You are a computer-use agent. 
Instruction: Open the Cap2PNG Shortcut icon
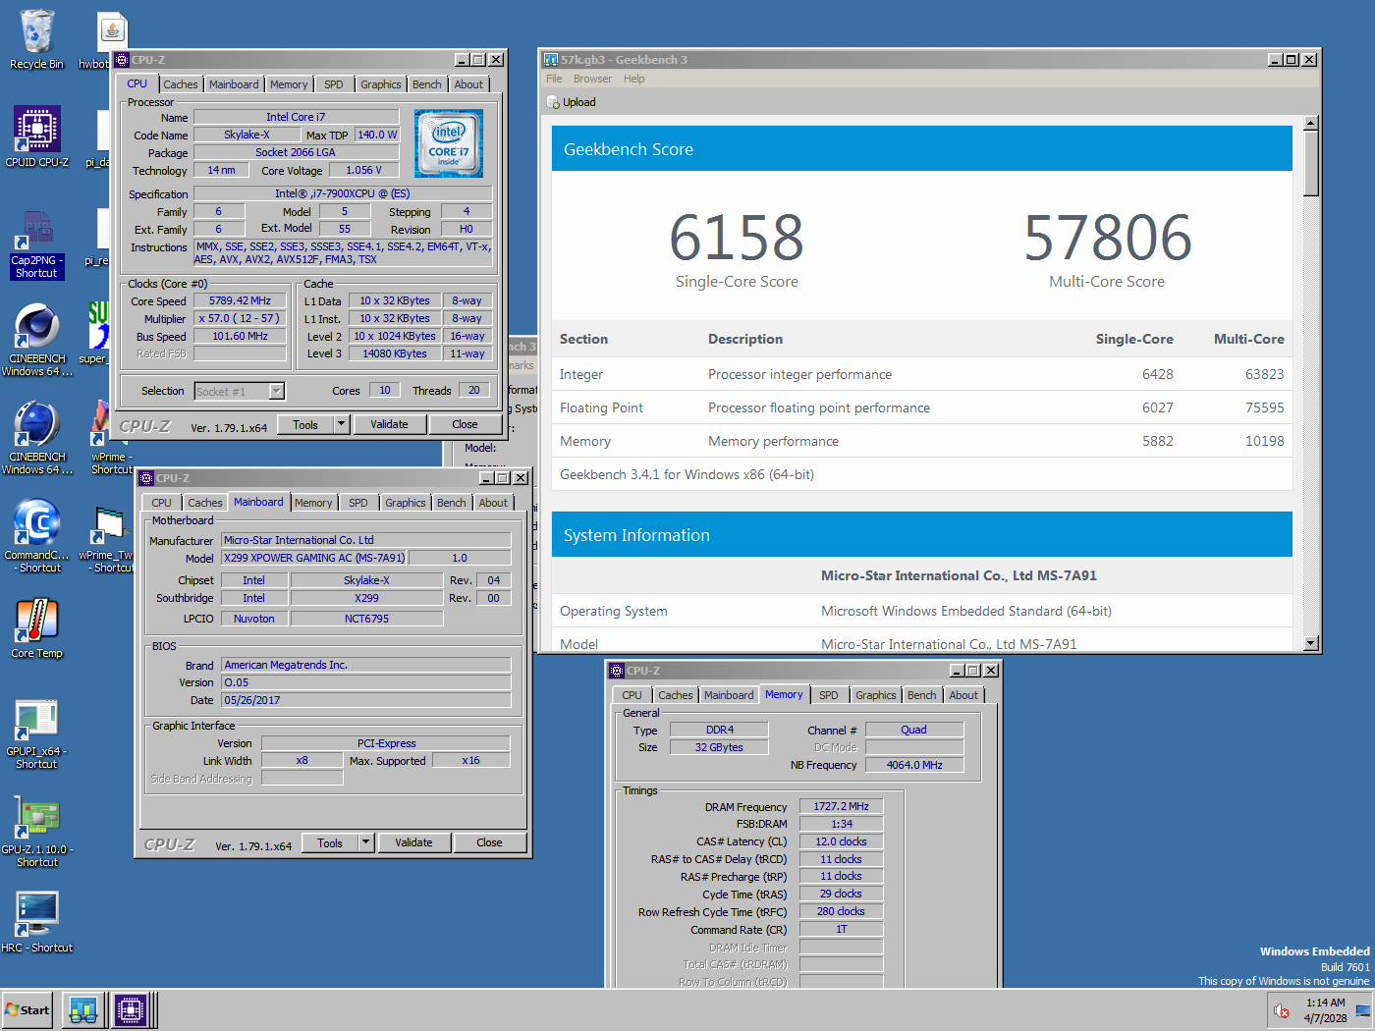(x=36, y=245)
